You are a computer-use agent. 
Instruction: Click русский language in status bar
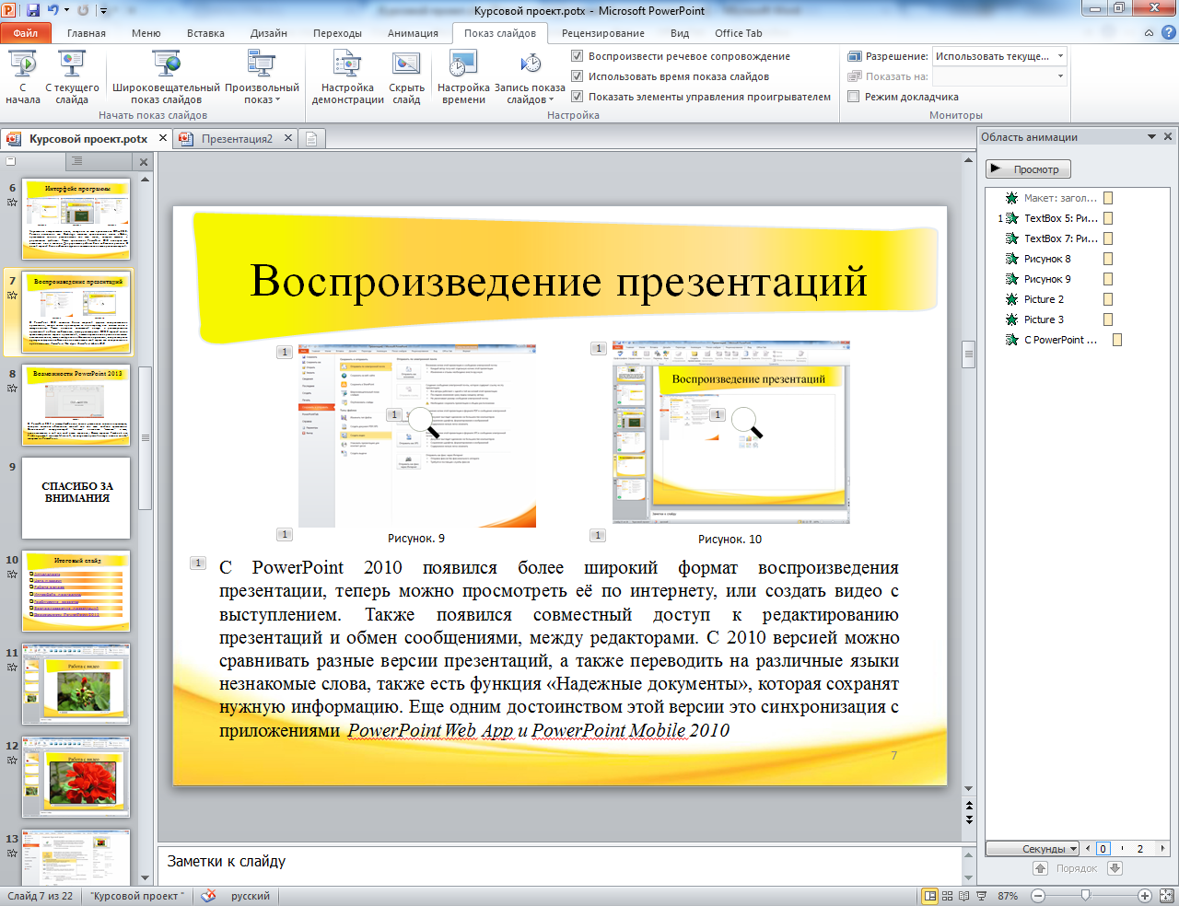(x=251, y=896)
